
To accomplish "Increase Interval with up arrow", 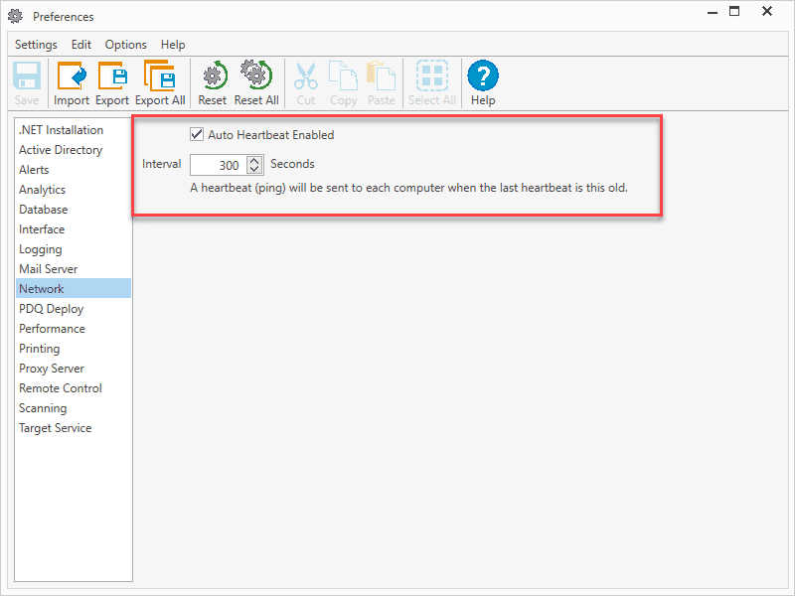I will pos(254,160).
